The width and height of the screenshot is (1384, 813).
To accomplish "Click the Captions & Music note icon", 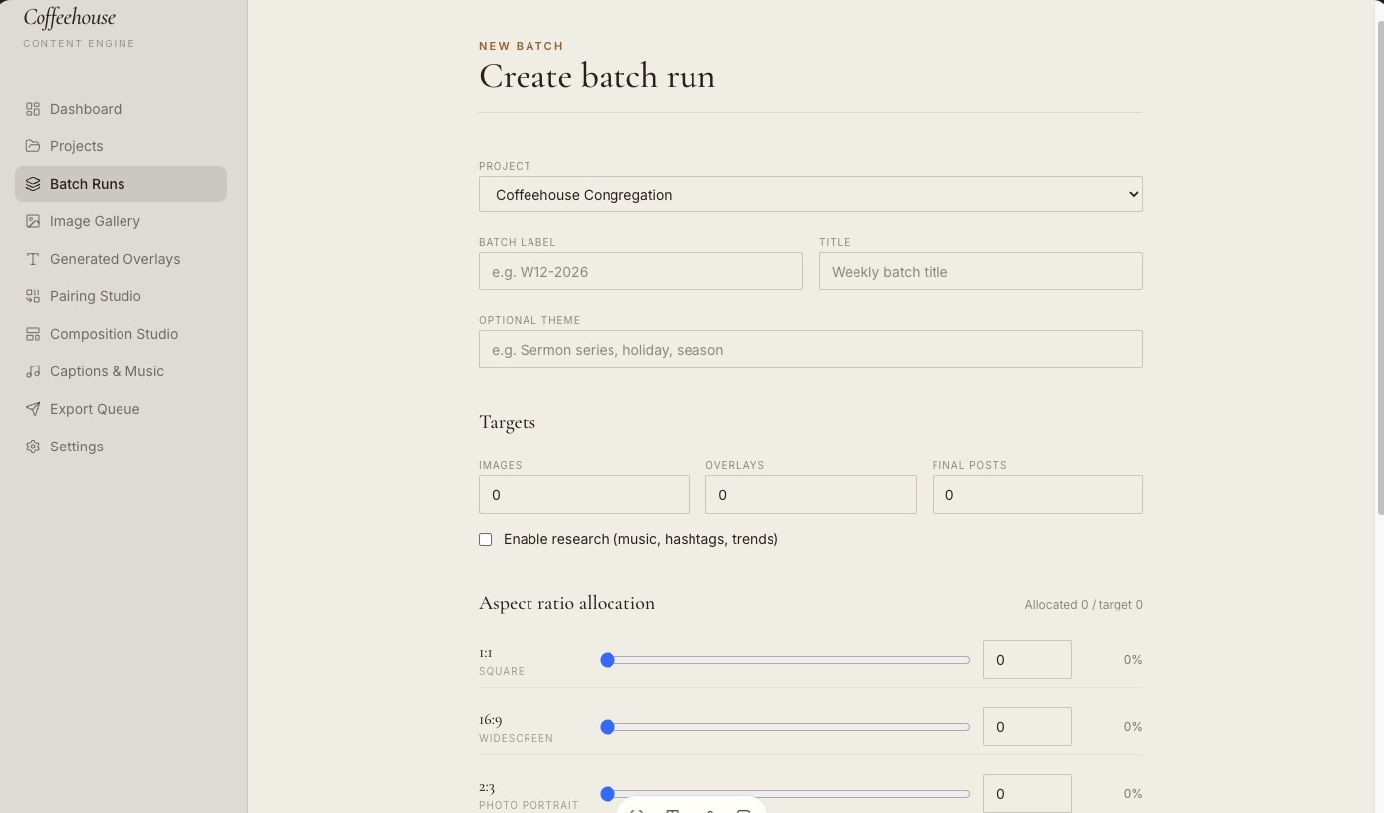I will (33, 371).
